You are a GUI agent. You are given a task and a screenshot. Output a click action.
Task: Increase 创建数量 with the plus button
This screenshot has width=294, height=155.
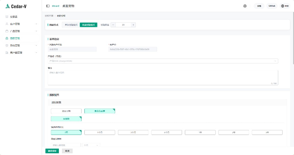(133, 25)
